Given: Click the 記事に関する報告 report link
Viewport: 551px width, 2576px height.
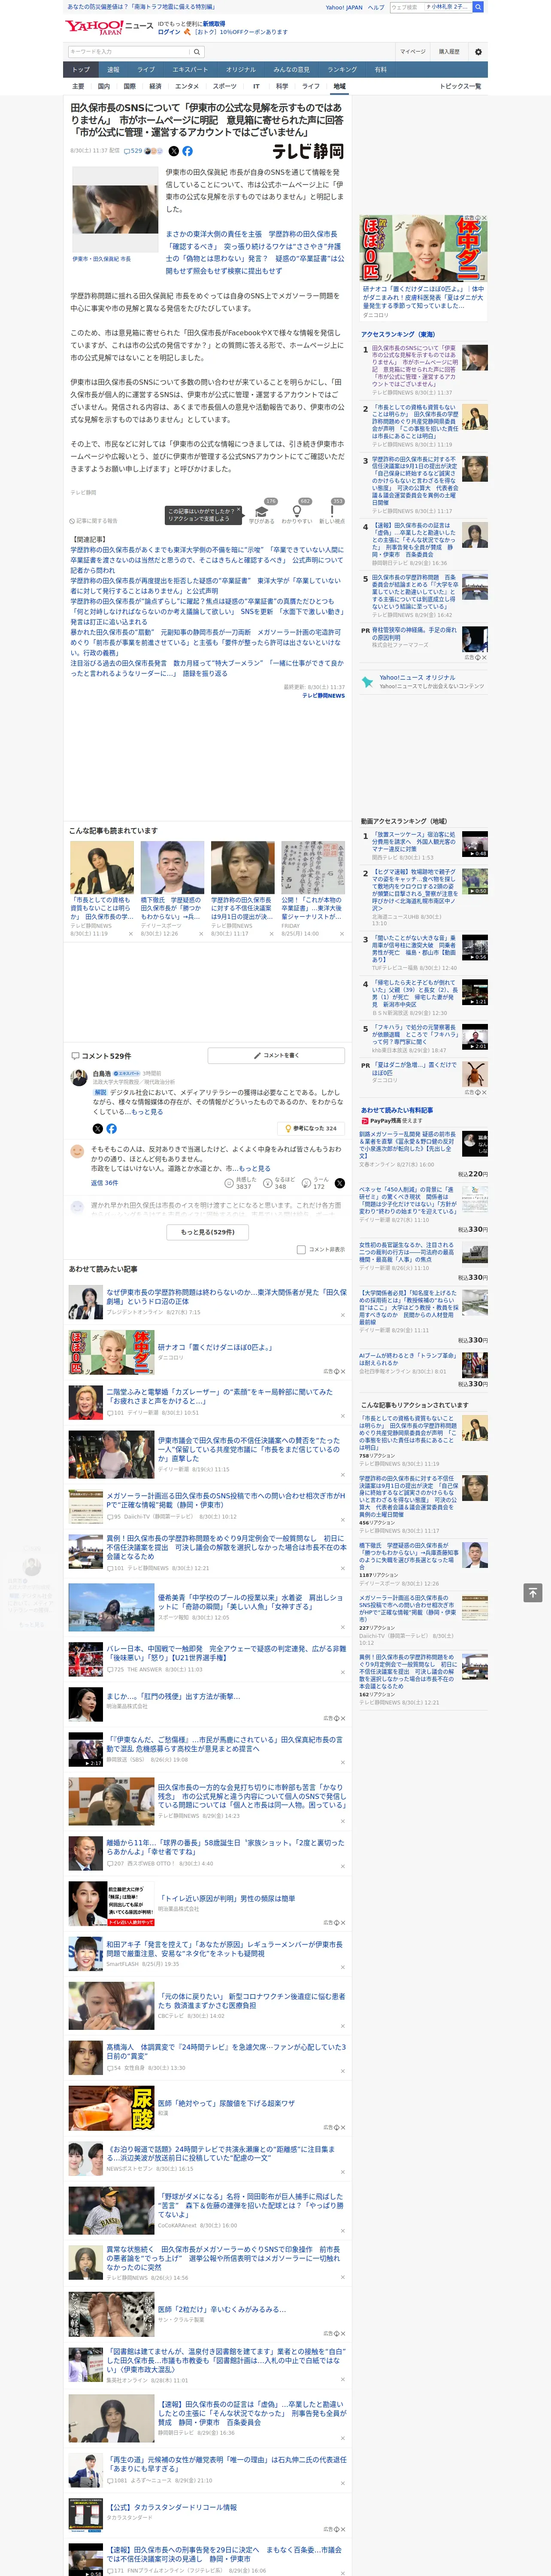Looking at the screenshot, I should (x=94, y=521).
